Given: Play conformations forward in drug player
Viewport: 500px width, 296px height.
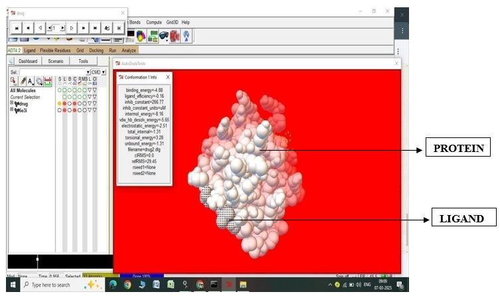Looking at the screenshot, I should tap(73, 28).
